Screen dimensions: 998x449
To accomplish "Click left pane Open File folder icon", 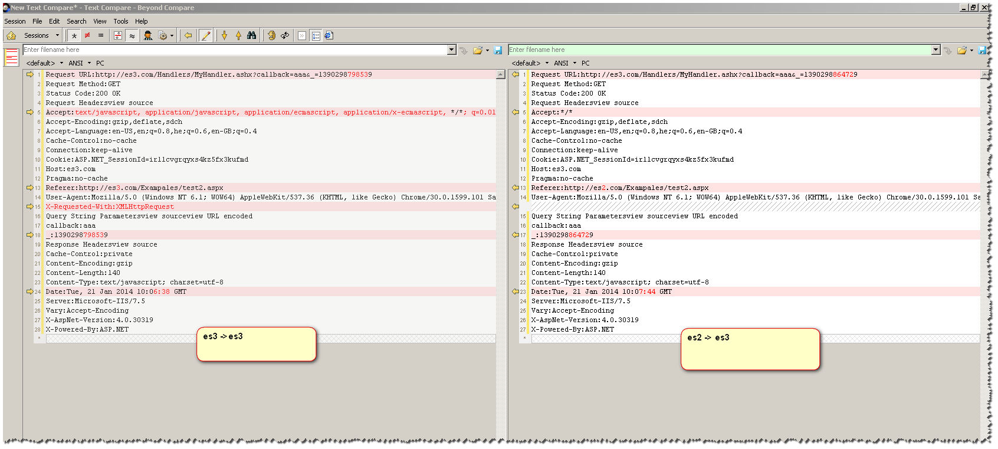I will pos(477,51).
